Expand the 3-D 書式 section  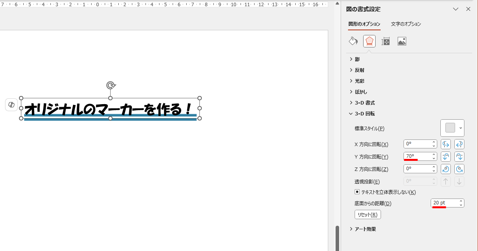point(365,103)
